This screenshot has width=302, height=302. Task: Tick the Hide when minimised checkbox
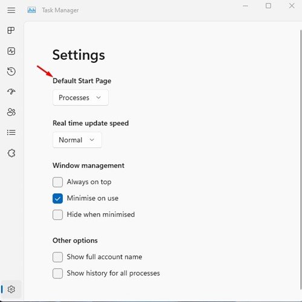point(57,214)
